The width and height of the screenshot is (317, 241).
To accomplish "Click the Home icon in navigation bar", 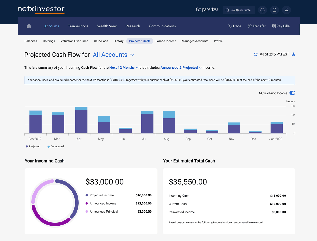I will pyautogui.click(x=29, y=26).
